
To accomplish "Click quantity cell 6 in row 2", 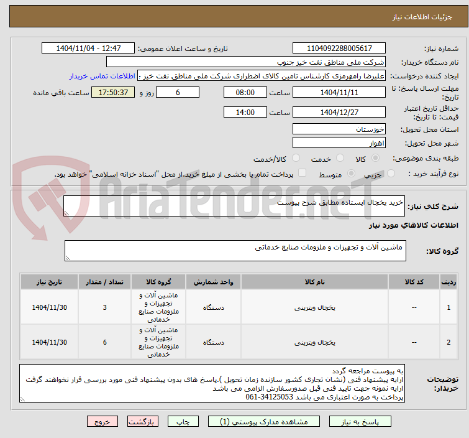I will click(x=105, y=342).
